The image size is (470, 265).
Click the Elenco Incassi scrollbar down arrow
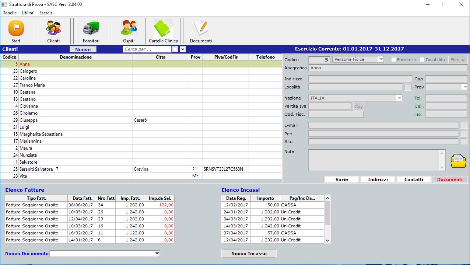[x=327, y=240]
